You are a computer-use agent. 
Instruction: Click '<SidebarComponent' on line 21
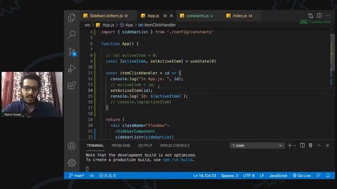tap(135, 131)
